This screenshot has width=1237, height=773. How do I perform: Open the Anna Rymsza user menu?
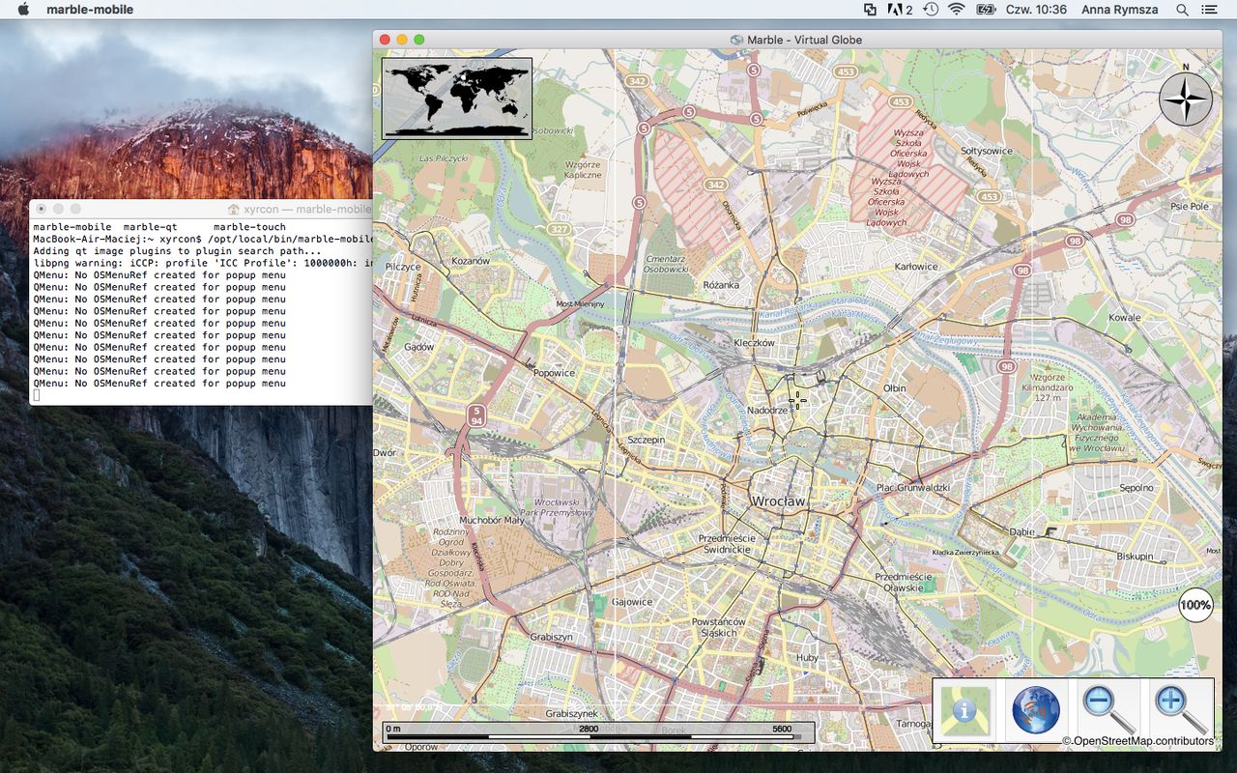click(1118, 10)
